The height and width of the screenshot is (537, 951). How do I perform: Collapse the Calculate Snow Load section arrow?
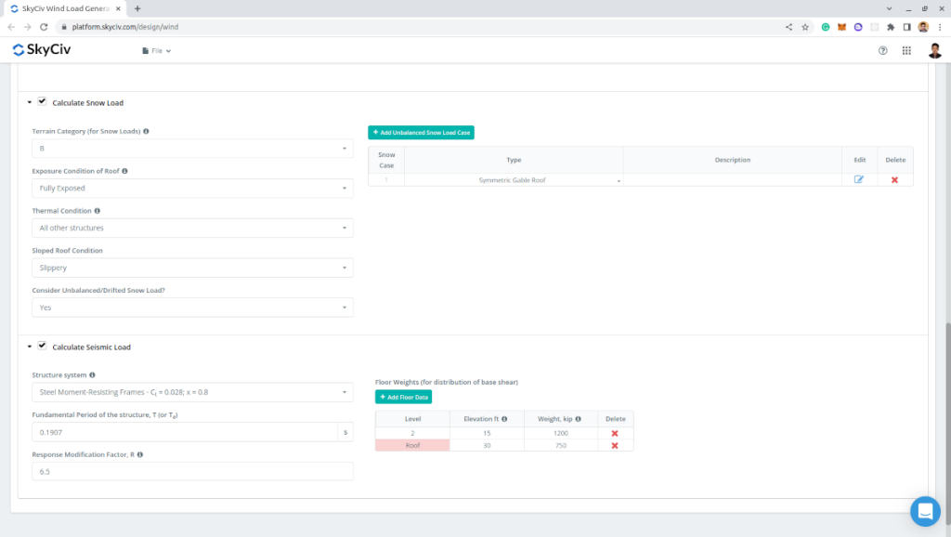[30, 102]
